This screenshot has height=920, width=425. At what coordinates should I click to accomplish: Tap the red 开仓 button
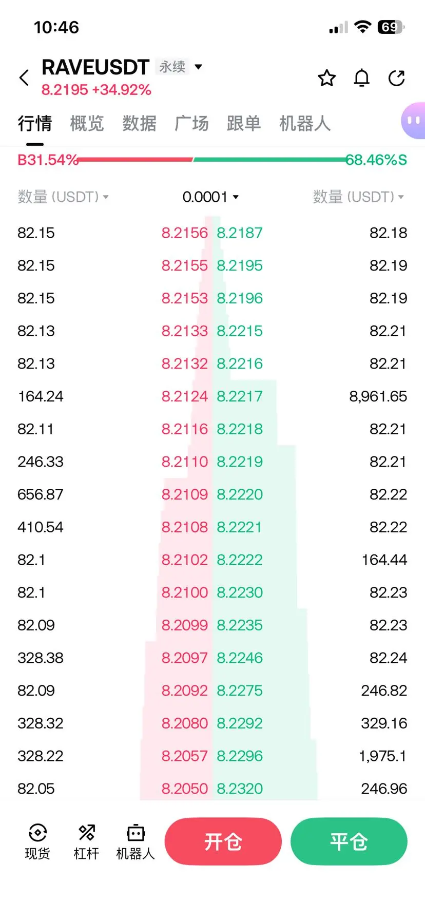223,841
